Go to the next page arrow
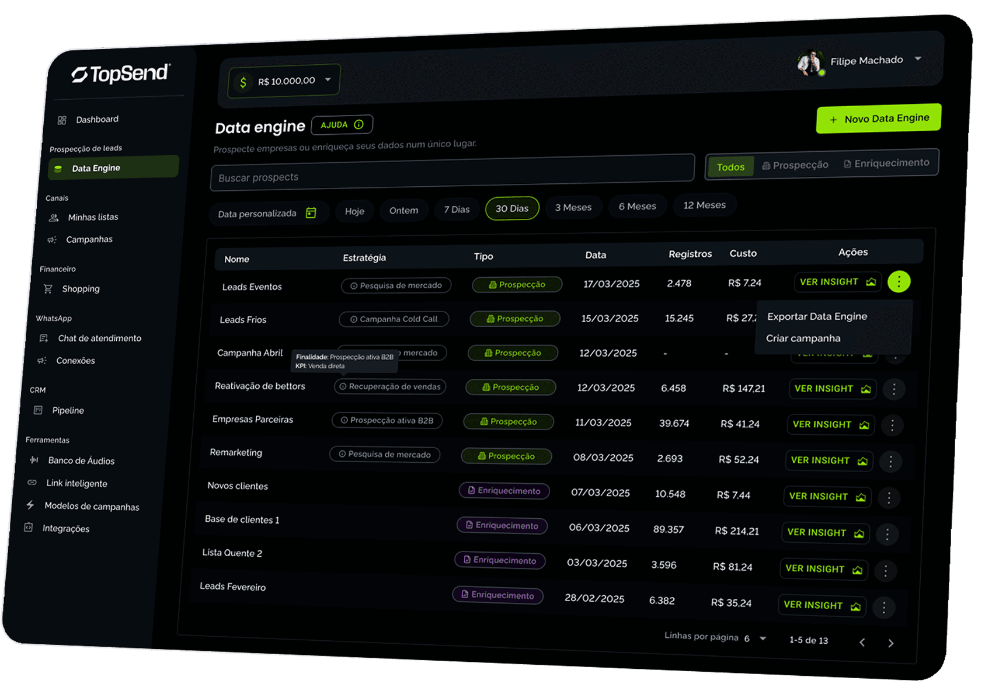992x691 pixels. 890,643
